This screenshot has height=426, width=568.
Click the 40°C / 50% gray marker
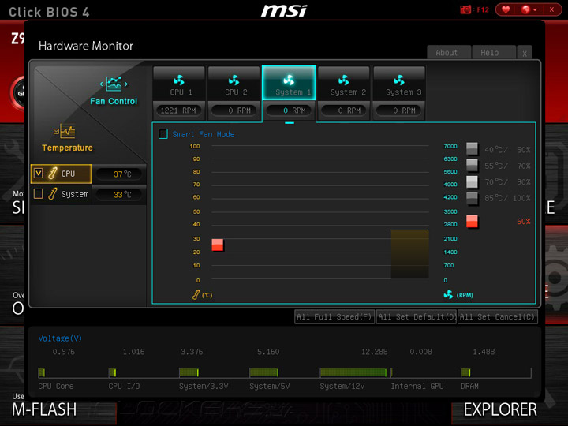pos(472,148)
